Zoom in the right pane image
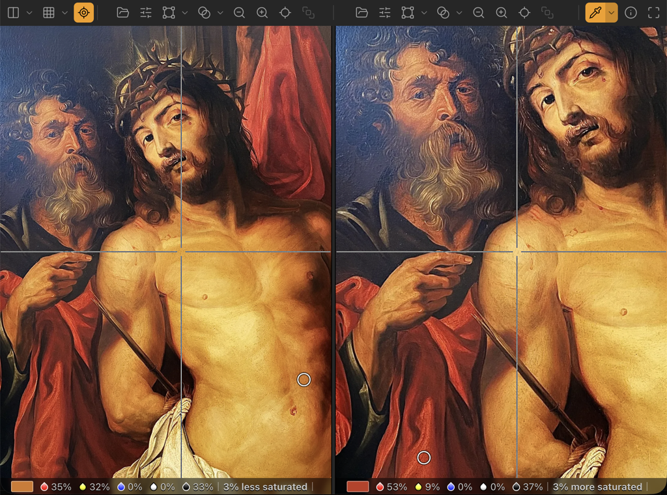Viewport: 667px width, 495px height. [502, 13]
